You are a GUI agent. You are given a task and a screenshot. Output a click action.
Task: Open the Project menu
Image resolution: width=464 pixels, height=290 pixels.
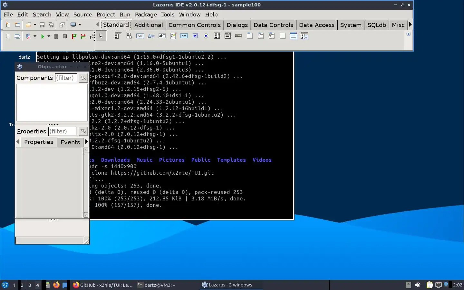coord(106,15)
